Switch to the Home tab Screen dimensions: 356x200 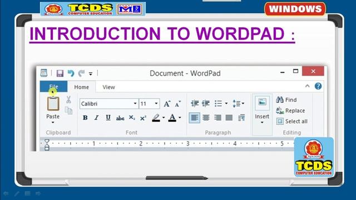tap(82, 87)
